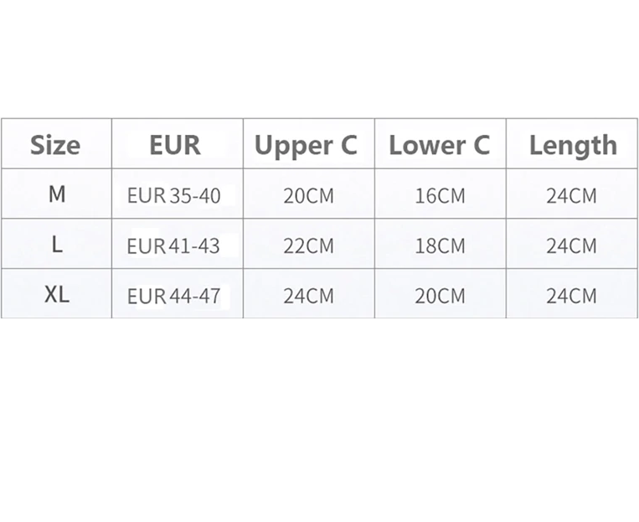Click the 24CM Length cell for M
639x522 pixels.
571,196
